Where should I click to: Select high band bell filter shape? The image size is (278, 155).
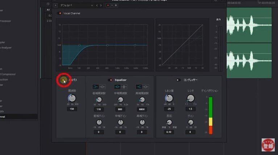pos(146,87)
